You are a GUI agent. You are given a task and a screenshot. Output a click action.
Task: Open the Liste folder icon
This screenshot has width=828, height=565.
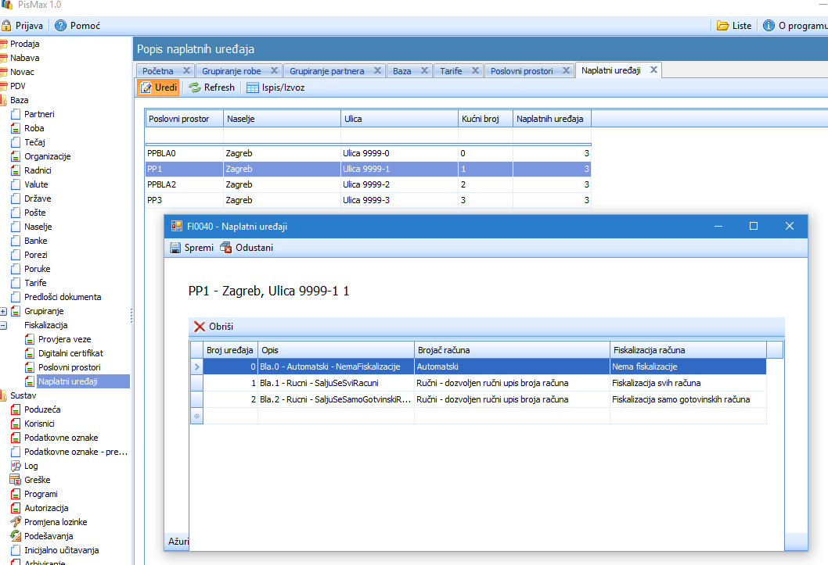coord(722,25)
